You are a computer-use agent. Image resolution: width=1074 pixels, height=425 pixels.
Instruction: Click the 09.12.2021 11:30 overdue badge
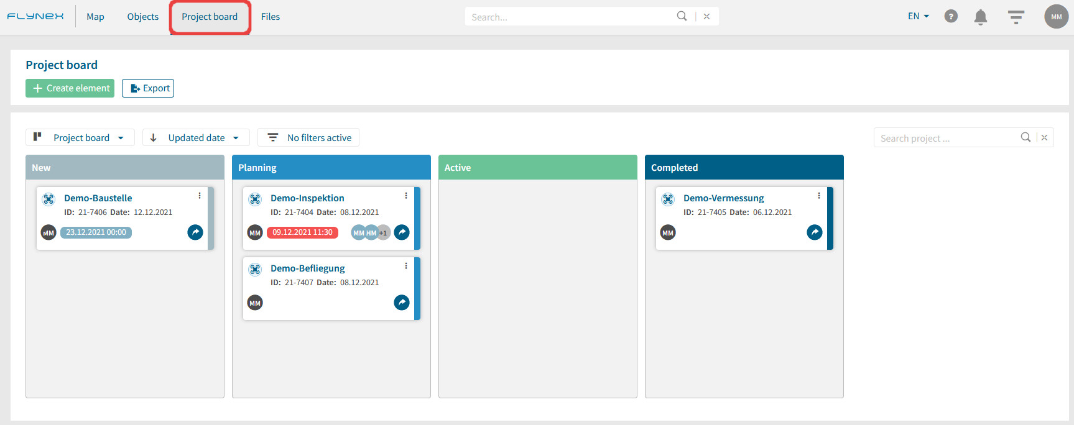pyautogui.click(x=302, y=232)
